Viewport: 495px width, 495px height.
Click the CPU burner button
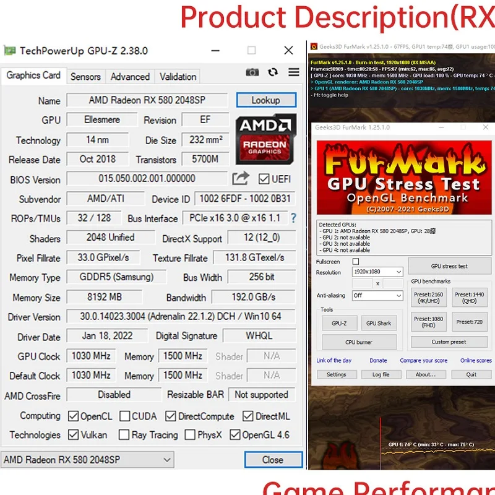359,342
